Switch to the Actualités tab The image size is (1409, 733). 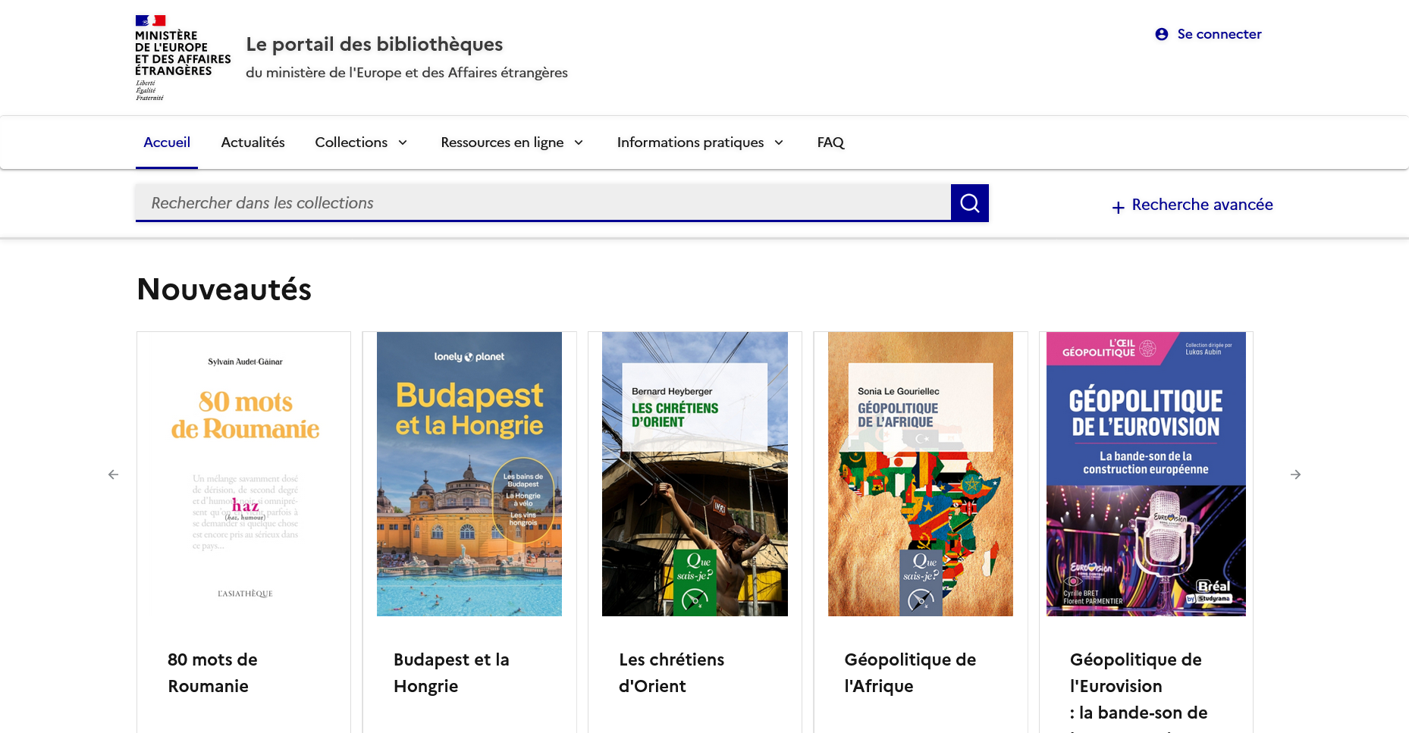click(253, 143)
